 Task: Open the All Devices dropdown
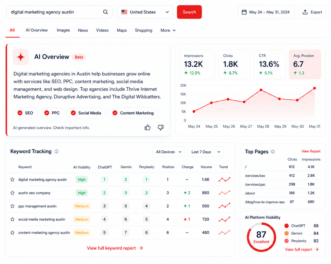169,152
